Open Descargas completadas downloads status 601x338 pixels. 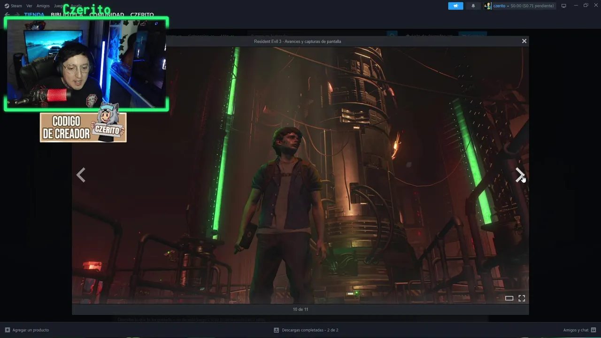point(306,330)
